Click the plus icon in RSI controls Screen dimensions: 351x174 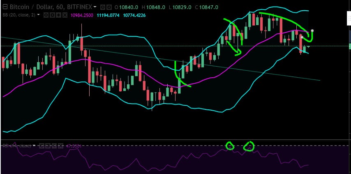point(54,146)
